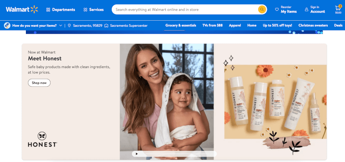
Task: Select the Grocery & essentials tab
Action: (x=181, y=25)
